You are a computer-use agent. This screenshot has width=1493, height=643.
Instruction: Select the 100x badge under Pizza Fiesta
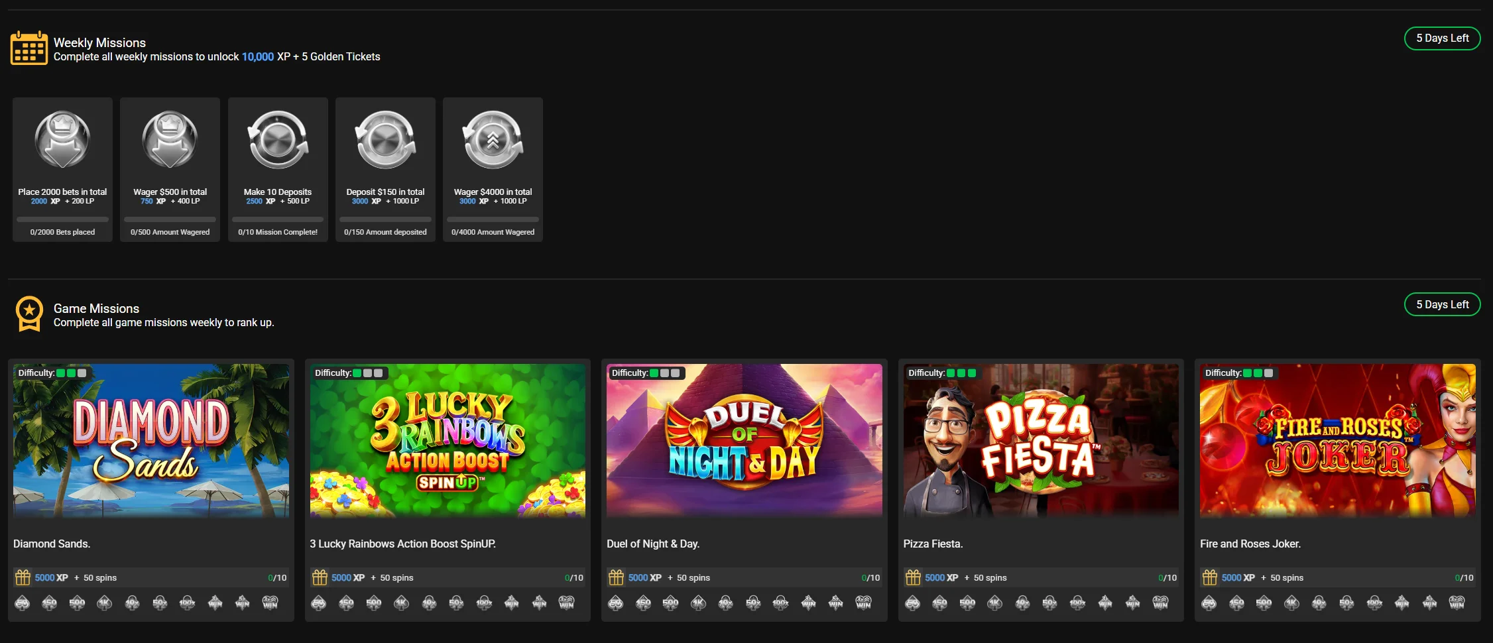click(1078, 603)
